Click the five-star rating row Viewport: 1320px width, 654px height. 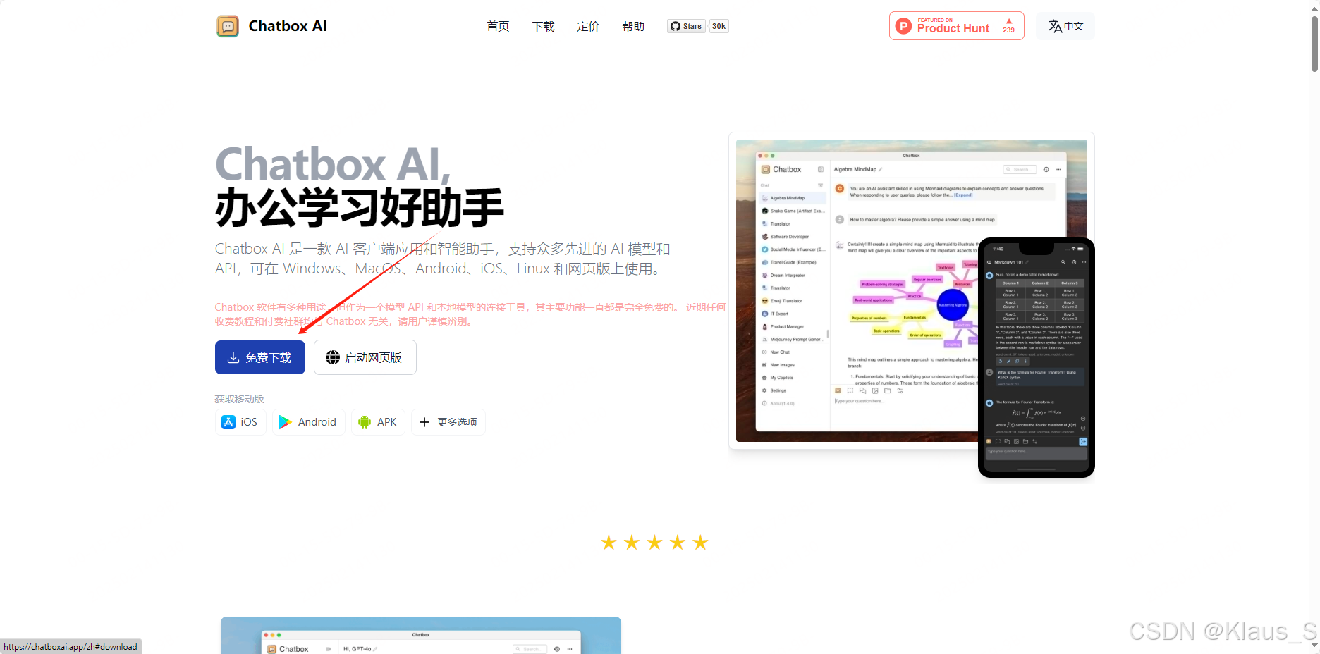[x=654, y=542]
